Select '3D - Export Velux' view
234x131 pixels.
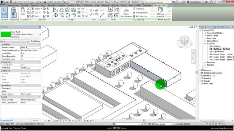(x=216, y=52)
